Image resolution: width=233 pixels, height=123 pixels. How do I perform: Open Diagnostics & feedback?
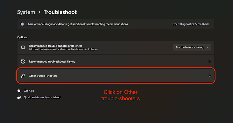tap(190, 24)
